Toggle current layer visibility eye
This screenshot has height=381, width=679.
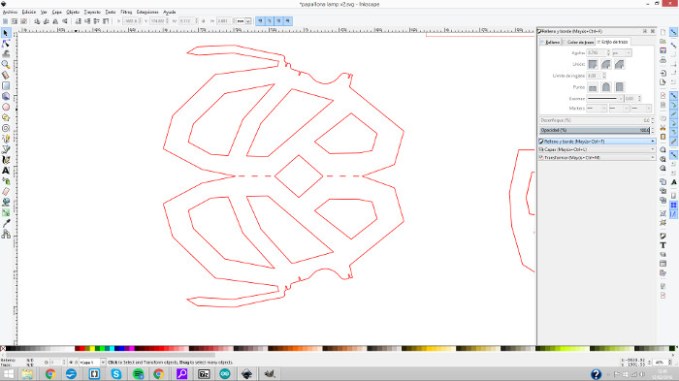pos(71,363)
